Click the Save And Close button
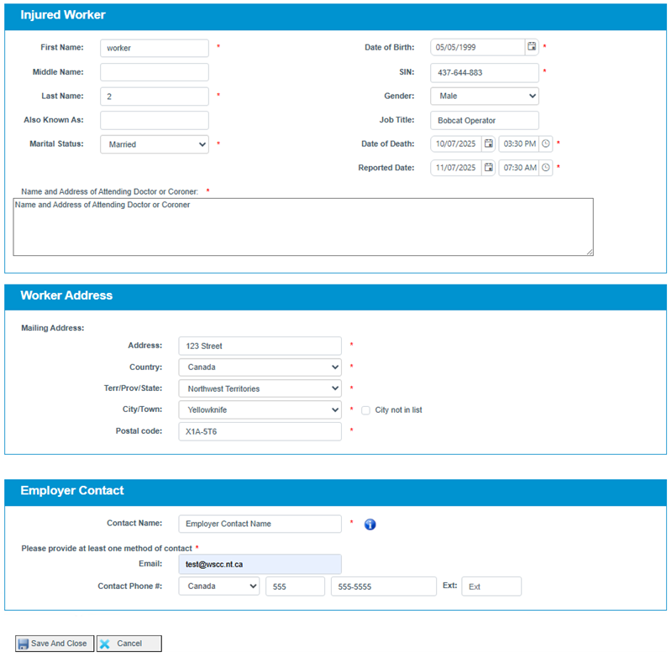 point(55,644)
